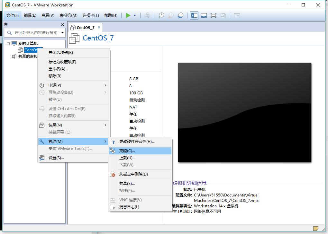328x234 pixels.
Task: Choose 上载(U)... in submenu
Action: pos(140,158)
